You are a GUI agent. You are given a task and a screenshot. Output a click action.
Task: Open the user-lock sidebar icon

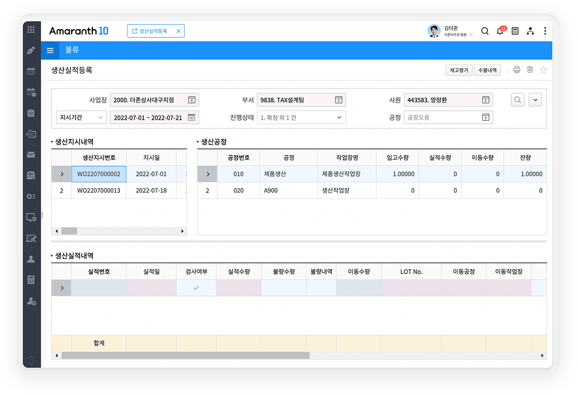31,301
